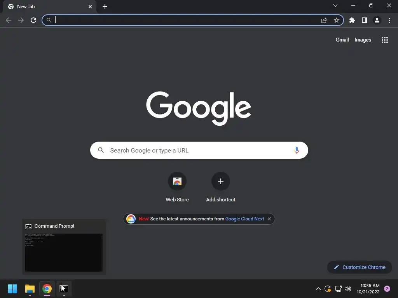Open the Chrome profile avatar
The width and height of the screenshot is (398, 298).
coord(377,20)
